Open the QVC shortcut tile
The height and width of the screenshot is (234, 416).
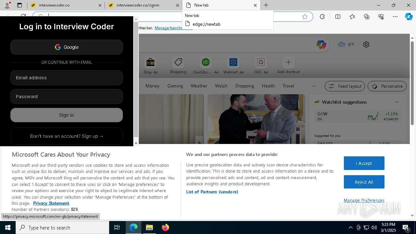(x=261, y=65)
